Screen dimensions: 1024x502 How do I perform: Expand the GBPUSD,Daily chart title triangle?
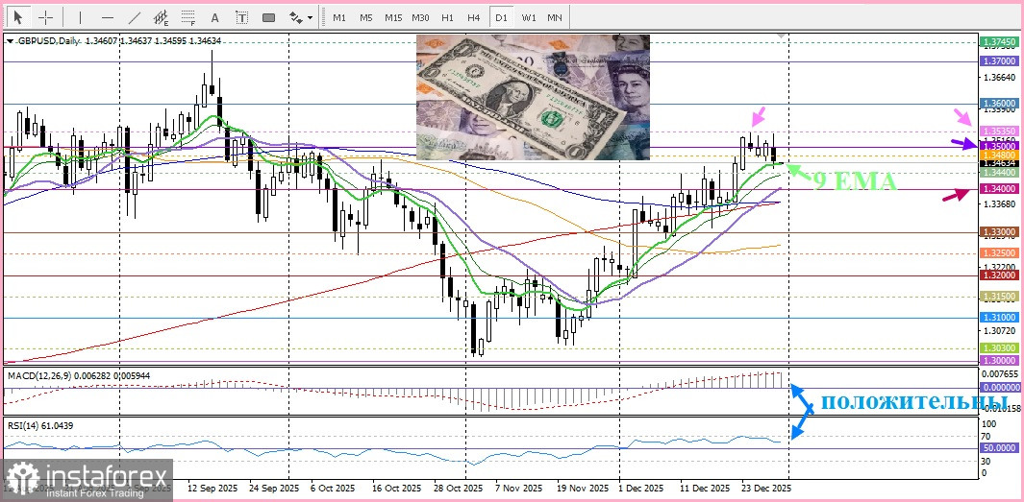click(x=10, y=41)
